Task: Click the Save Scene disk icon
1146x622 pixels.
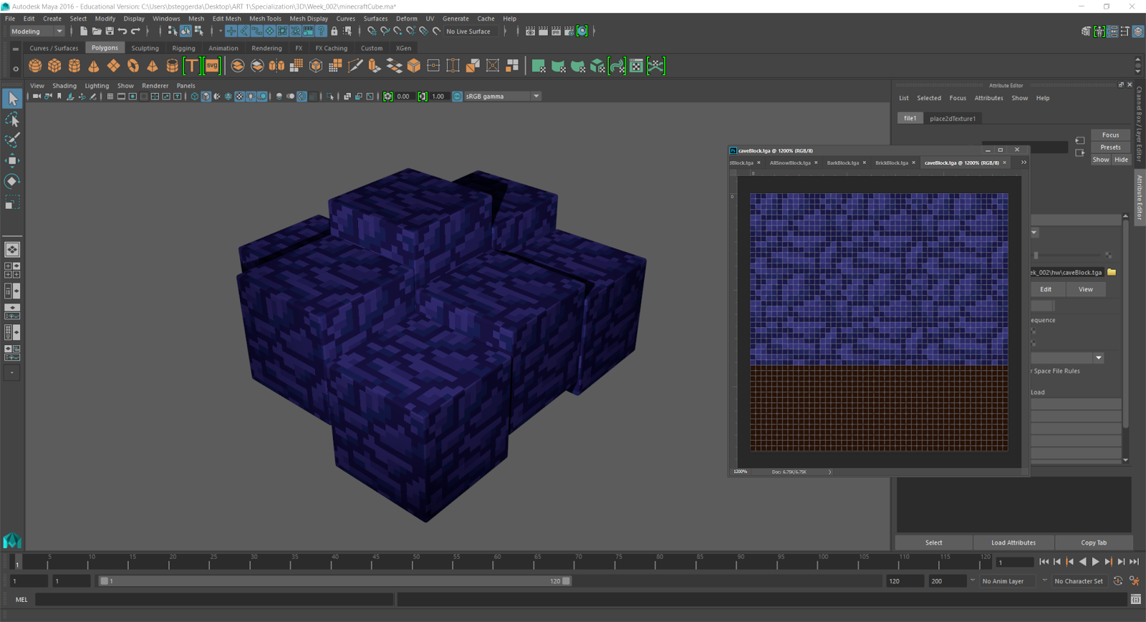Action: pyautogui.click(x=110, y=31)
